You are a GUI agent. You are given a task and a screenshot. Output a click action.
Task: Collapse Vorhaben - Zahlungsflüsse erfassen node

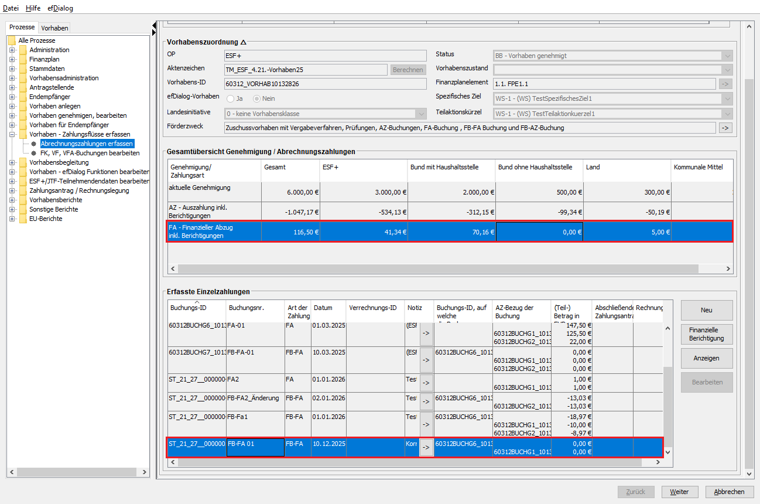coord(12,134)
